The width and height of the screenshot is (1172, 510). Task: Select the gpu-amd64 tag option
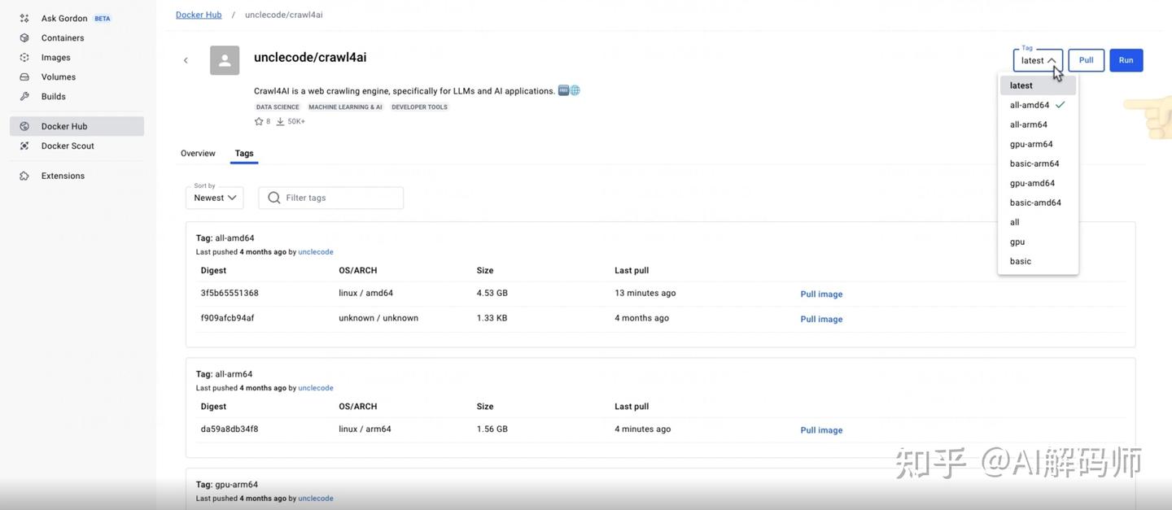[1038, 183]
